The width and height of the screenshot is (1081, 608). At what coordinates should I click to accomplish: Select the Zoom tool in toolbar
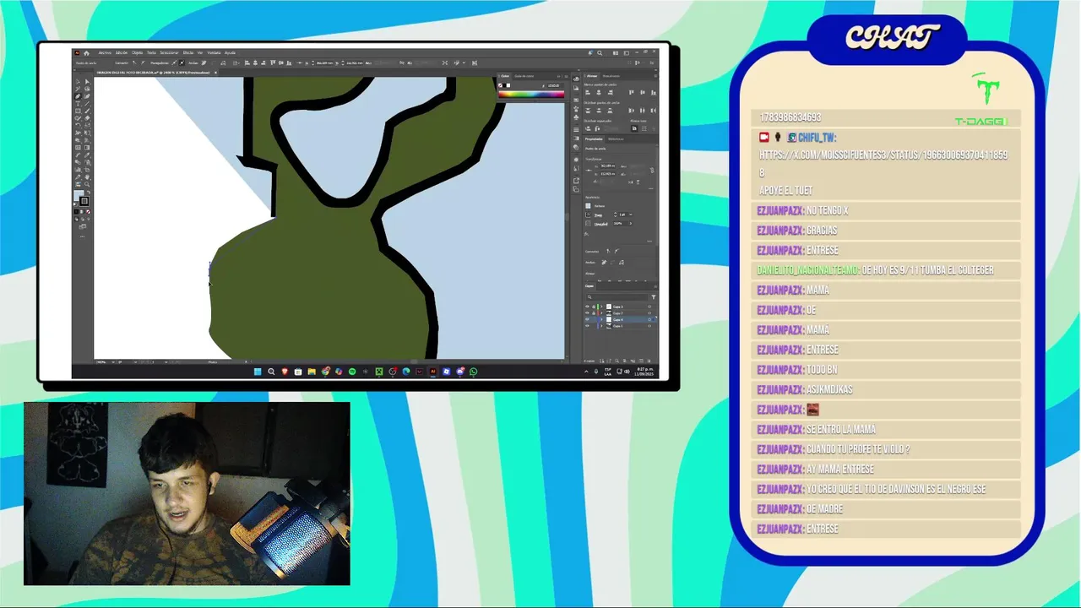click(x=87, y=184)
